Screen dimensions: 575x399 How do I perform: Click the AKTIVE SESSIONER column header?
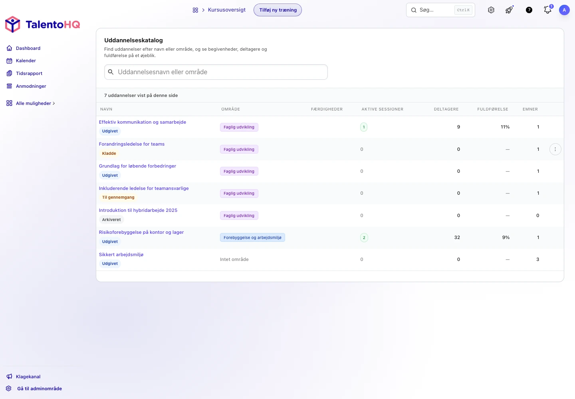click(383, 109)
